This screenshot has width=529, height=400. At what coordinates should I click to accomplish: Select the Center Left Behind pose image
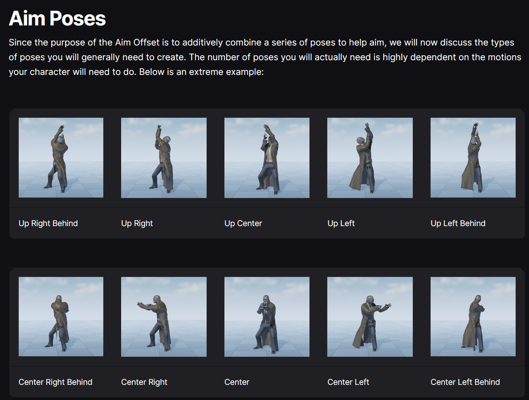(473, 317)
